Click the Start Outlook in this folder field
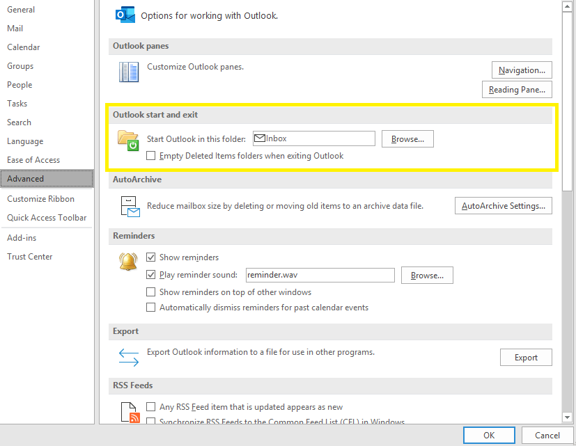This screenshot has height=446, width=576. tap(314, 138)
